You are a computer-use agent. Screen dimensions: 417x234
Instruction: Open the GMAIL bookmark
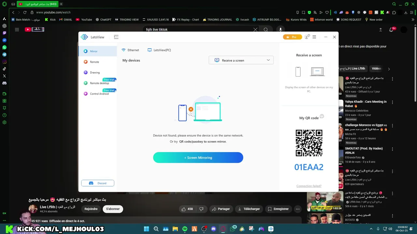65,19
